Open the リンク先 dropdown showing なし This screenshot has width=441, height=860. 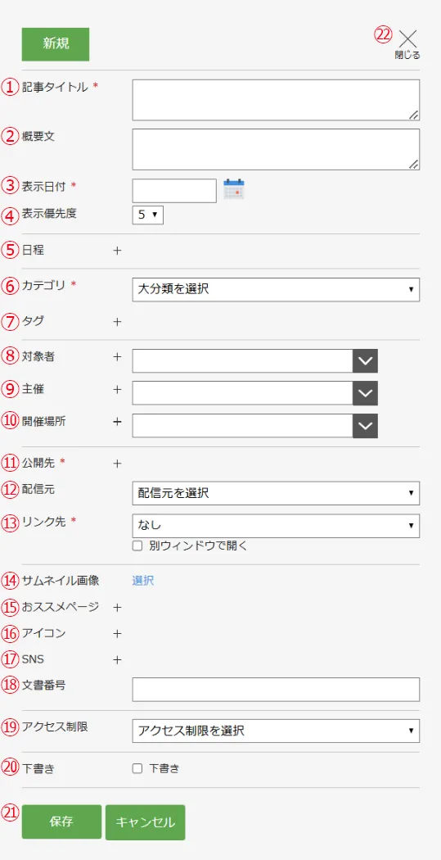pos(276,526)
